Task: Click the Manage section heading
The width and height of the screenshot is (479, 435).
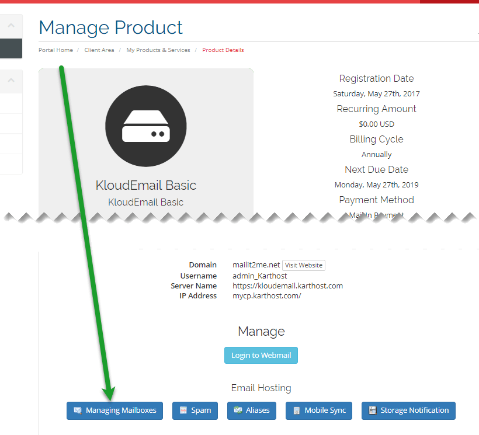Action: point(261,332)
